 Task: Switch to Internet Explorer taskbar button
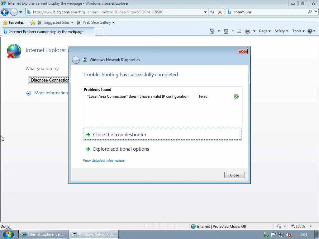pos(43,234)
